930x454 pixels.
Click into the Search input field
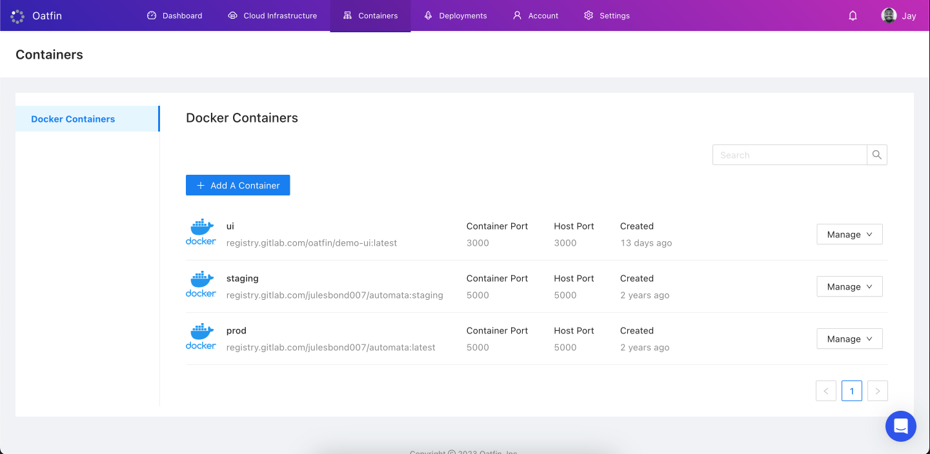789,155
